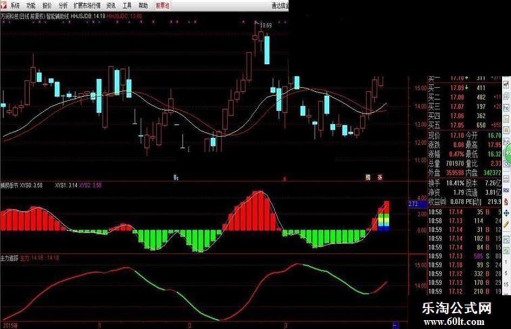
Task: Click the red dollar sign sidebar icon
Action: pyautogui.click(x=506, y=202)
